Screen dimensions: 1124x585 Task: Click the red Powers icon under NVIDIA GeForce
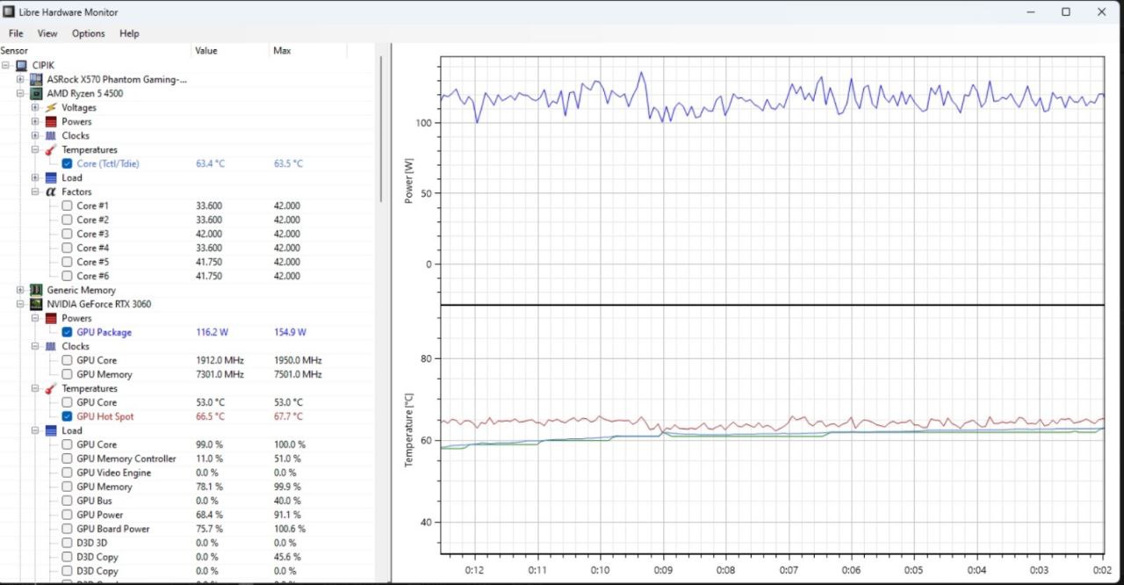point(51,318)
